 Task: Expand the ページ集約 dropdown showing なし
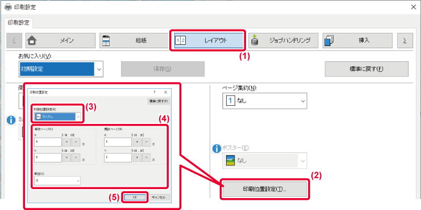(264, 101)
